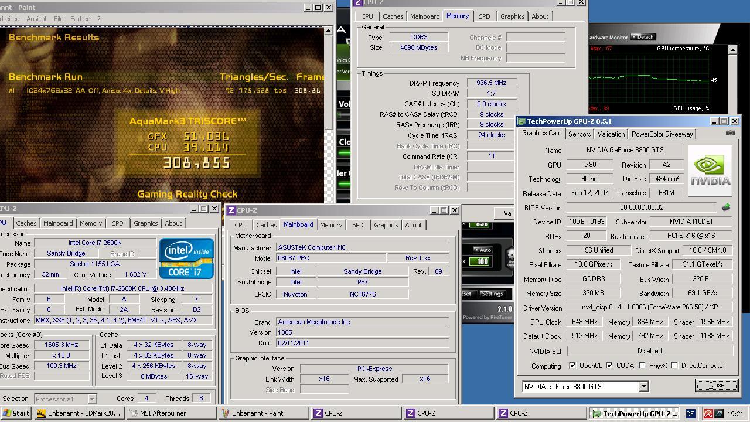Click the DRAM Frequency 936.5 MHz value

(x=491, y=83)
